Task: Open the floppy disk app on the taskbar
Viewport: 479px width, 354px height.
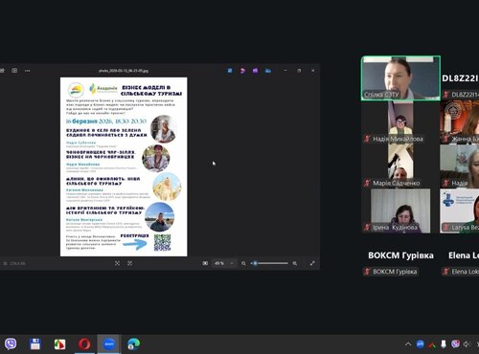Action: coord(35,344)
